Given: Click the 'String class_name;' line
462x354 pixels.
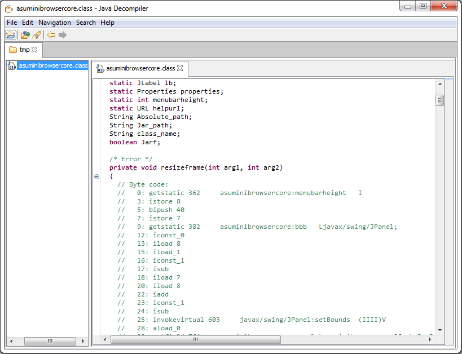Looking at the screenshot, I should 144,134.
